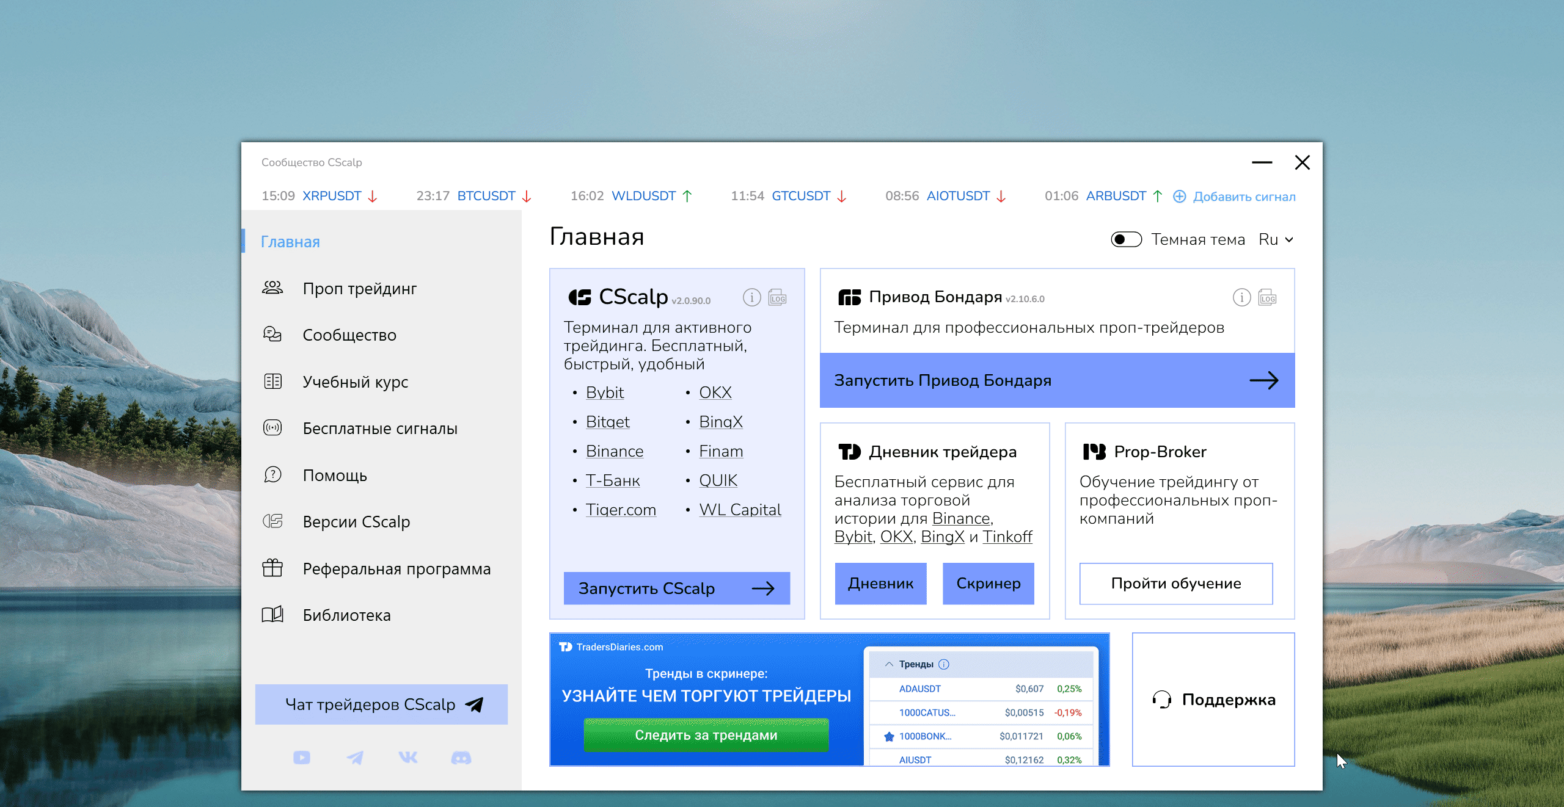Click Привод Бондаря info icon
This screenshot has height=807, width=1564.
click(x=1241, y=297)
